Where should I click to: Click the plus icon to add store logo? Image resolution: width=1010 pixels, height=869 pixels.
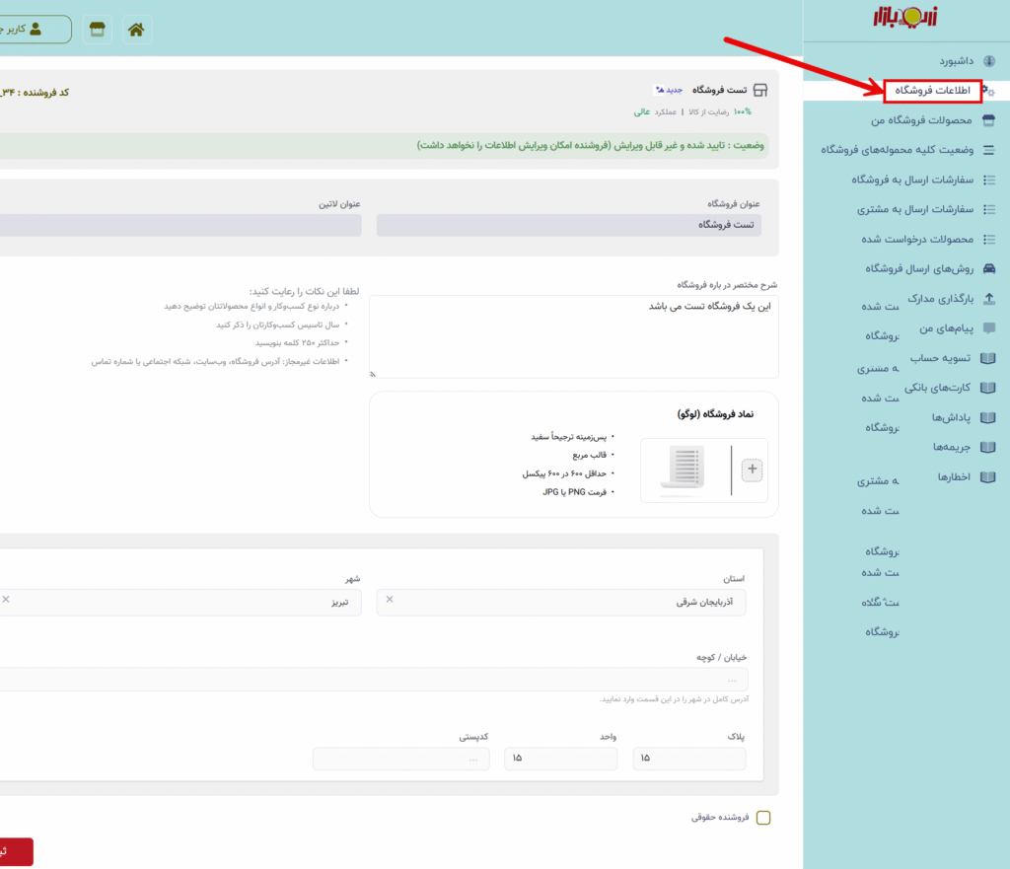tap(753, 470)
